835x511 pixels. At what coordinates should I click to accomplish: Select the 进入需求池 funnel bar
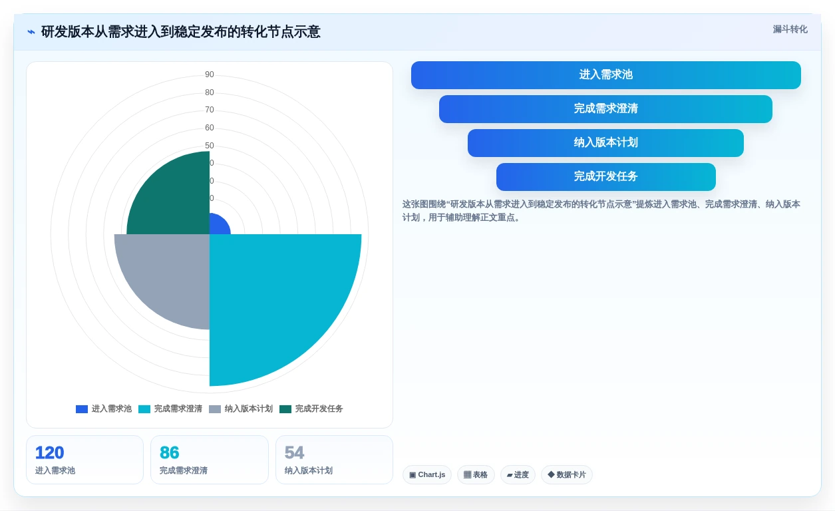(605, 75)
